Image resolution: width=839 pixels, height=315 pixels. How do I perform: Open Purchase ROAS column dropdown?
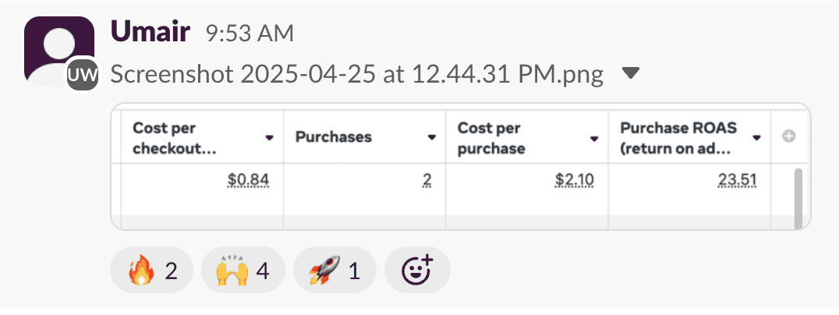[756, 137]
